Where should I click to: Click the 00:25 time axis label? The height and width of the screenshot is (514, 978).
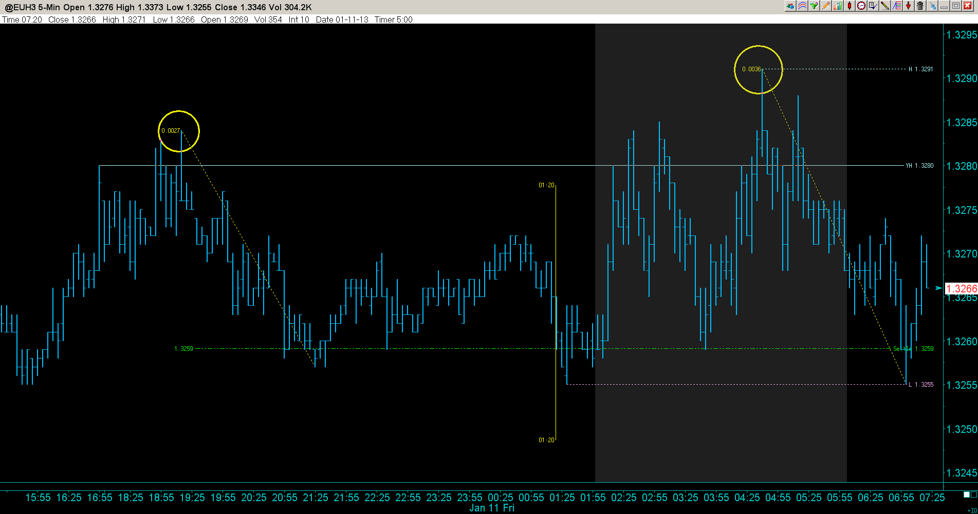tap(501, 498)
